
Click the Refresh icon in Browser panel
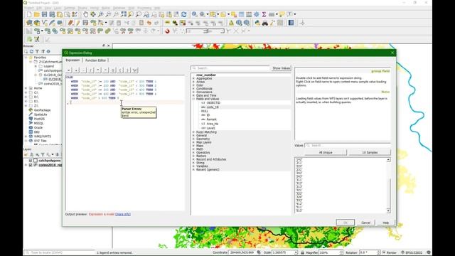[31, 51]
